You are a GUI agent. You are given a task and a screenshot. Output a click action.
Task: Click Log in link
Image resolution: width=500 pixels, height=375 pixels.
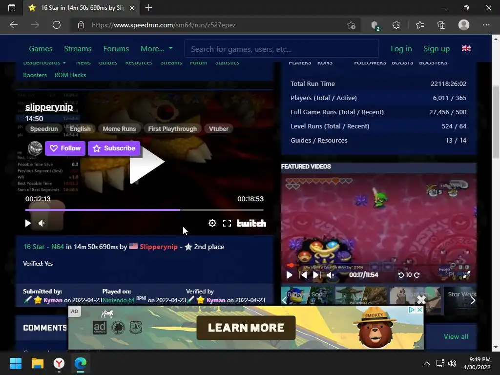[401, 49]
